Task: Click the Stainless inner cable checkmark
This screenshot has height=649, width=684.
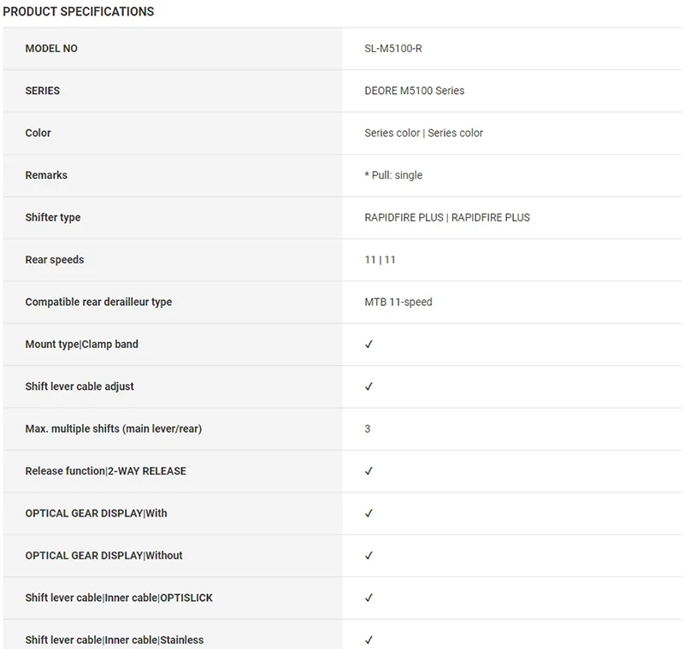Action: pyautogui.click(x=369, y=640)
